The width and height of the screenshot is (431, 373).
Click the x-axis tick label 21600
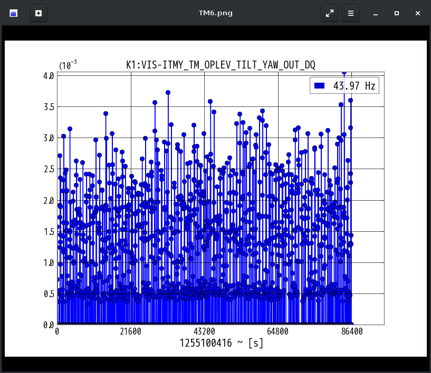[x=130, y=331]
